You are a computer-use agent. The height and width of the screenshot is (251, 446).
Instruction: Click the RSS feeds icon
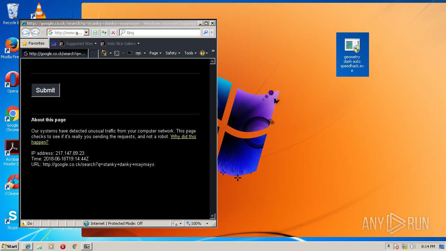pos(117,53)
